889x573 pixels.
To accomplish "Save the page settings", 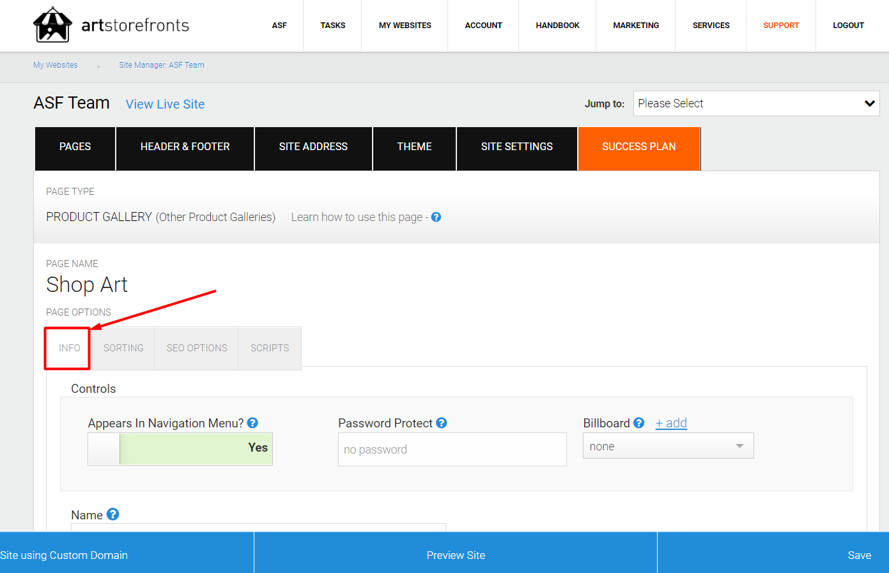I will (x=860, y=554).
